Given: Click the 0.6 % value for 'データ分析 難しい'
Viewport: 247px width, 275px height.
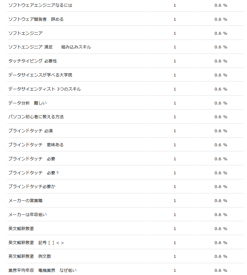Looking at the screenshot, I should (x=221, y=103).
